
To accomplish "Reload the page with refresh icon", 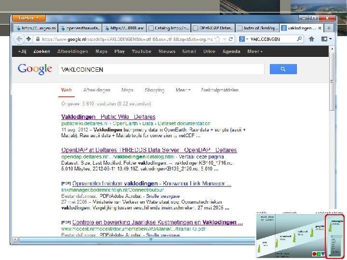I will (x=230, y=39).
